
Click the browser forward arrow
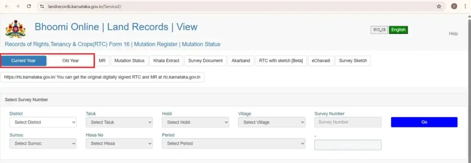point(18,6)
